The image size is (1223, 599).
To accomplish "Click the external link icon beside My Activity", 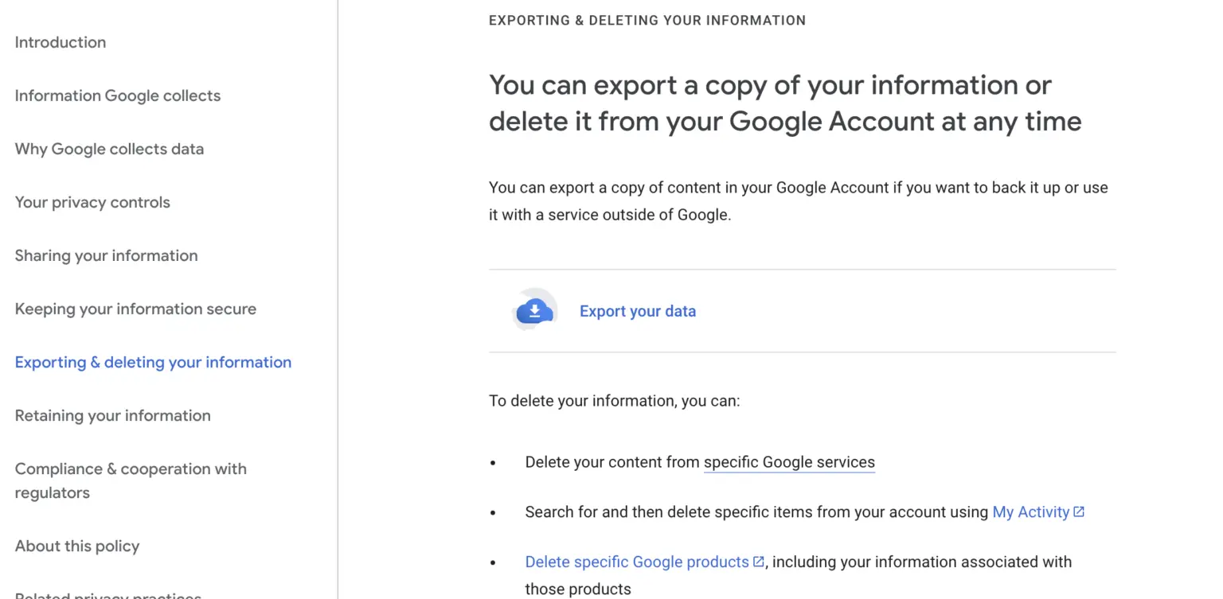I will tap(1080, 511).
